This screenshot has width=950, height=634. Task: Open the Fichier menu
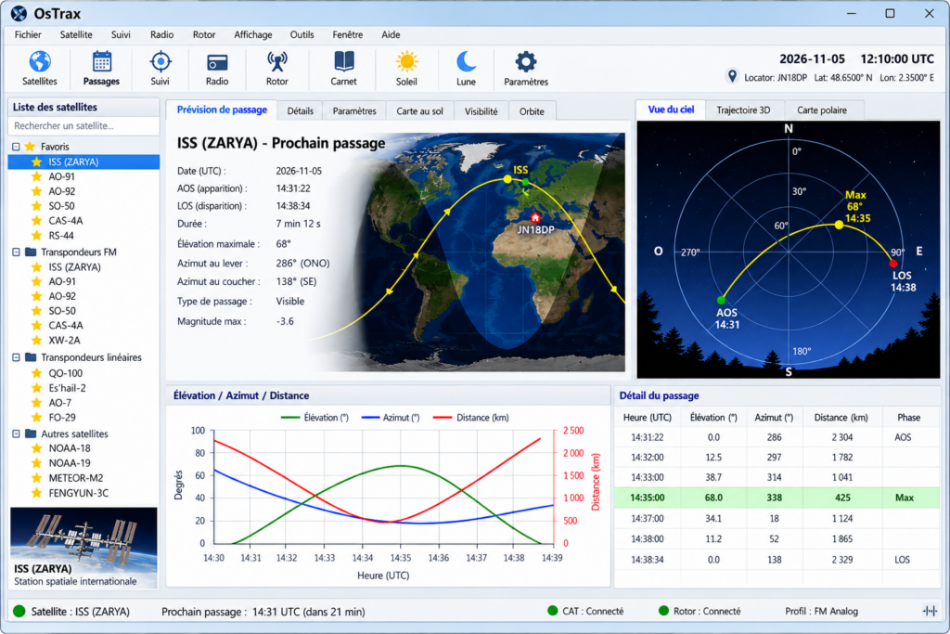[28, 34]
